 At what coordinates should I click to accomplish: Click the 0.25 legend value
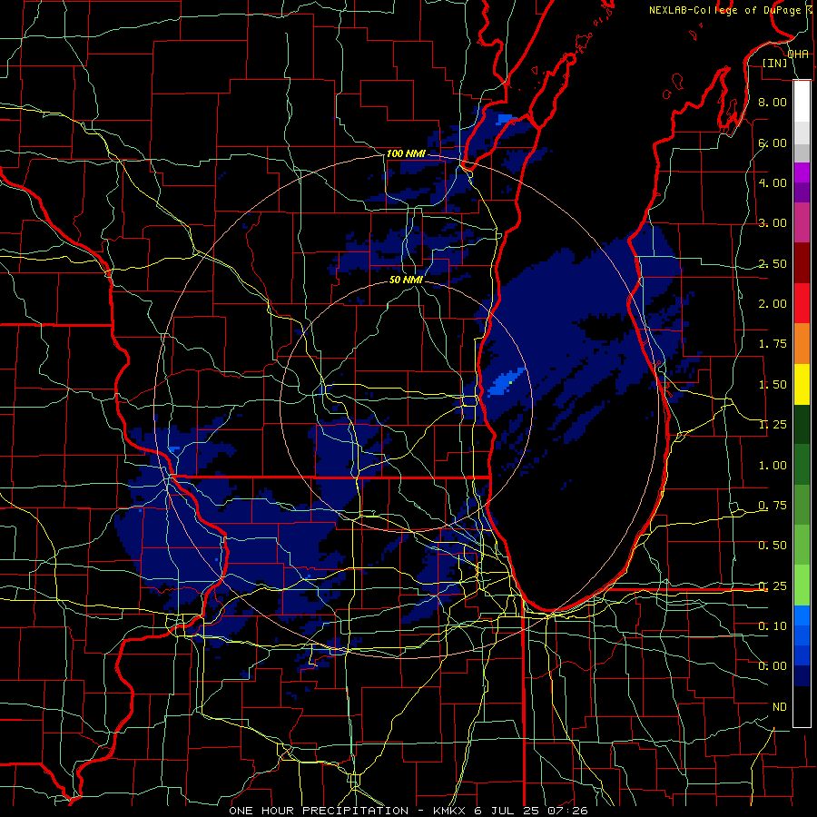click(772, 586)
